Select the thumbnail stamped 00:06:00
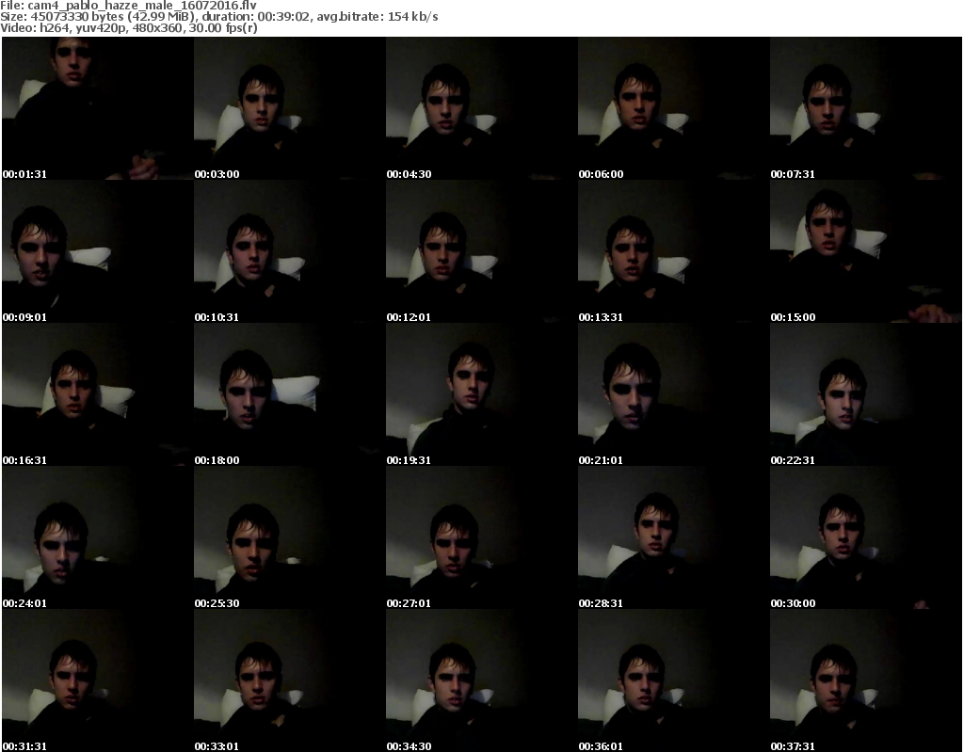Viewport: 964px width, 752px height. coord(673,108)
